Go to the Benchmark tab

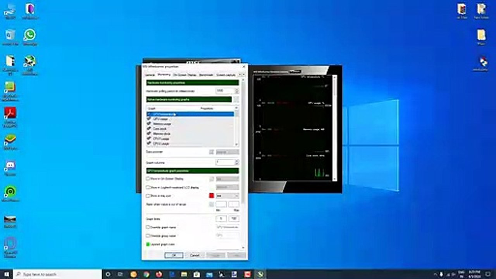tap(206, 74)
